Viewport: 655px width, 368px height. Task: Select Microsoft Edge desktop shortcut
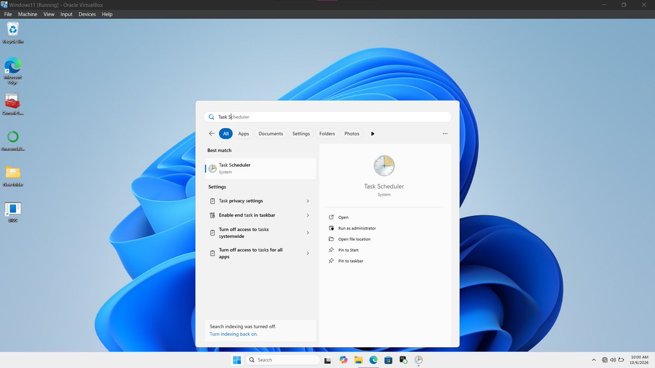pos(13,71)
